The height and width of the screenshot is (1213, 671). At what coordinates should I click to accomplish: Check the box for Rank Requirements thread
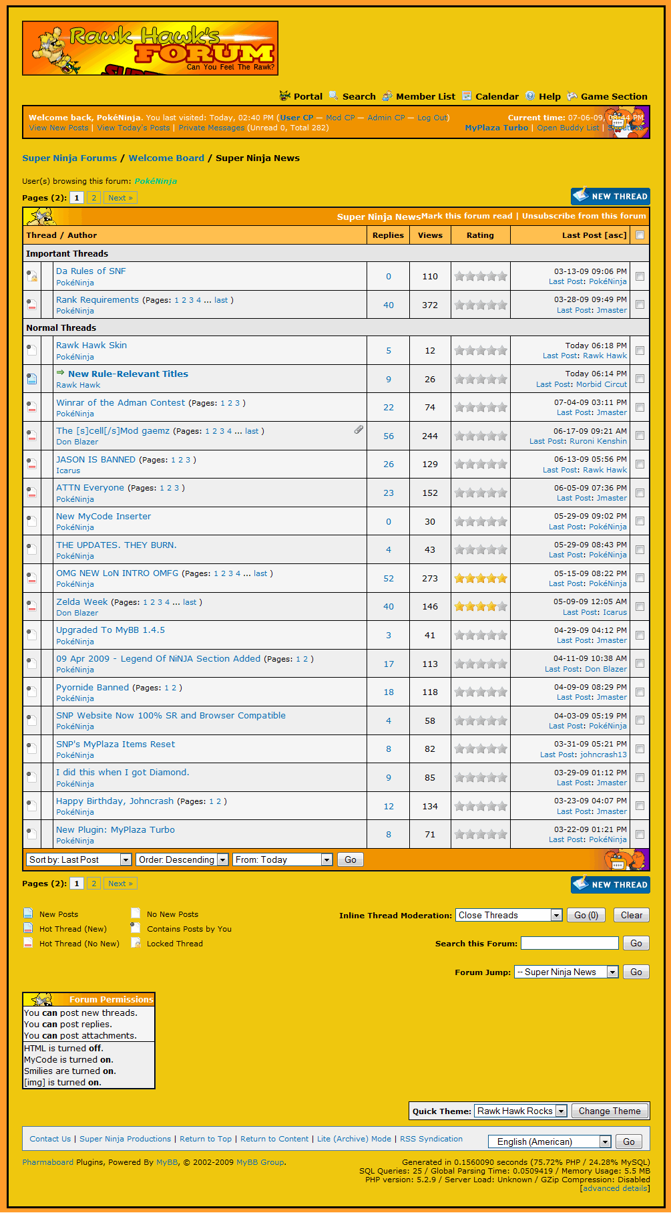point(640,305)
